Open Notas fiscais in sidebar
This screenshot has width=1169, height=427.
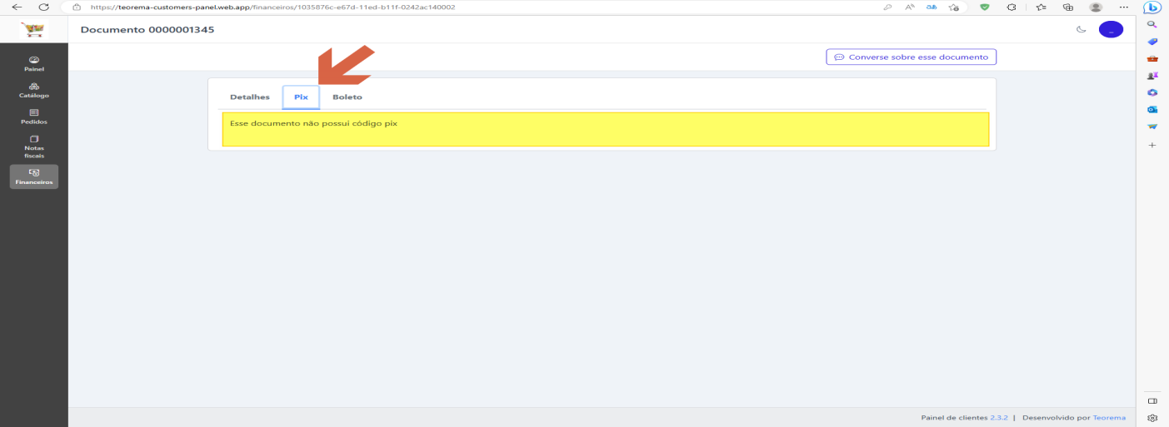tap(34, 146)
